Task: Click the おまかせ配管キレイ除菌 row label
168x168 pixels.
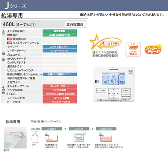Action: pyautogui.click(x=21, y=78)
